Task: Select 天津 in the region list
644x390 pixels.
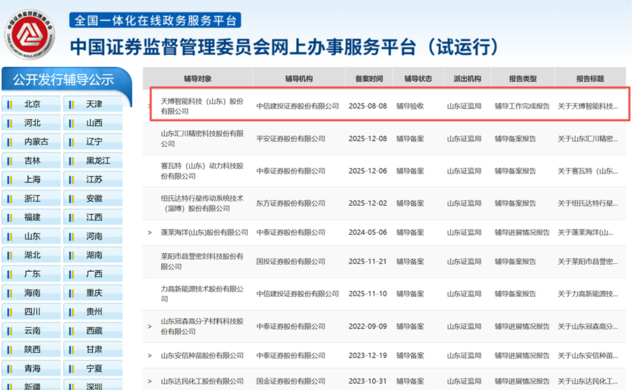Action: point(94,104)
